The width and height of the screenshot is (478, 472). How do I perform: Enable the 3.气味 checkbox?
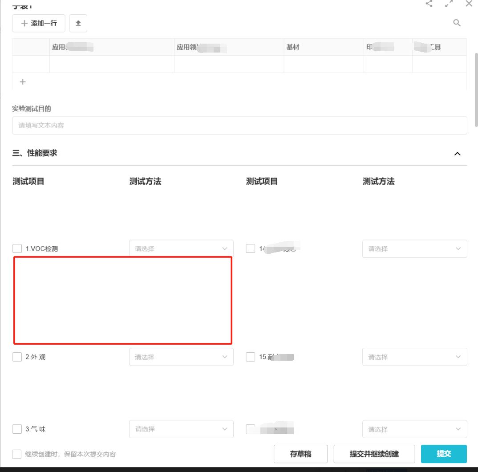(17, 429)
